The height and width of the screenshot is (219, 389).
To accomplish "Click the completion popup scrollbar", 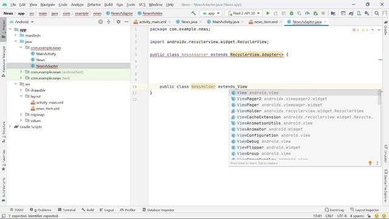I will [379, 97].
